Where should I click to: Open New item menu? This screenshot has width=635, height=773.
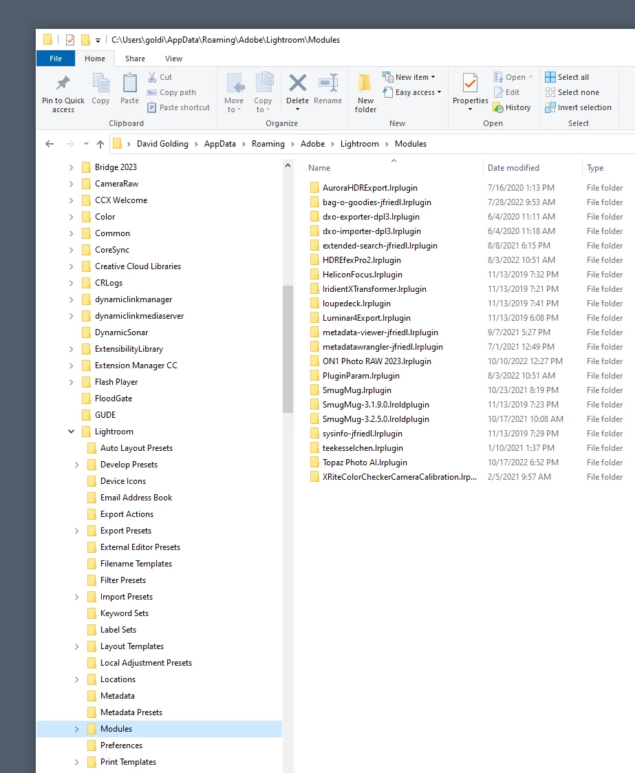click(x=409, y=77)
